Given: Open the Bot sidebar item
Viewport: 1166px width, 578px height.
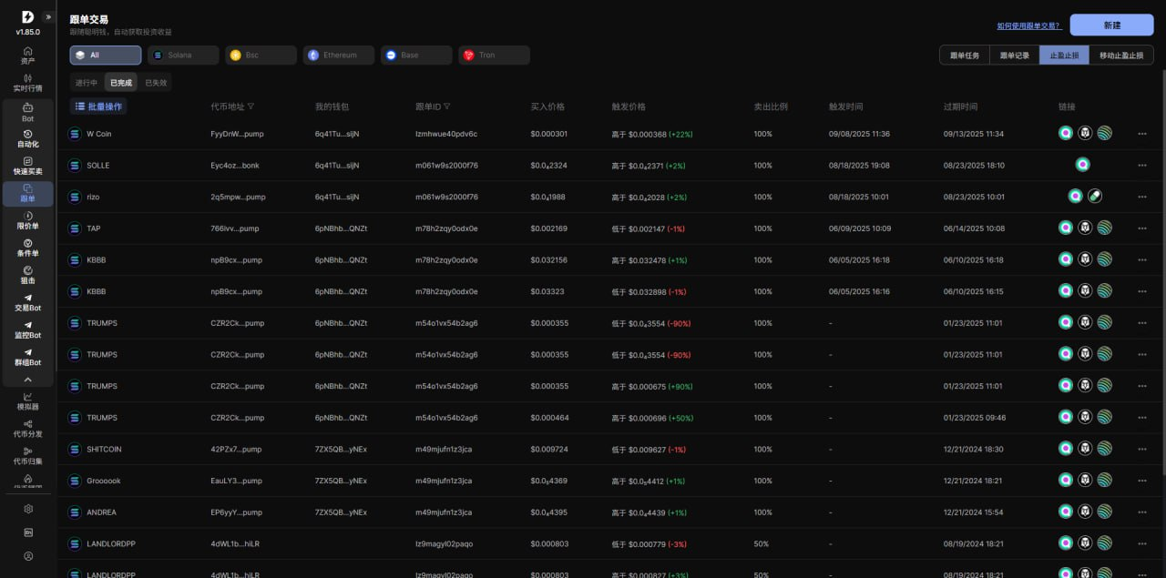Looking at the screenshot, I should tap(27, 113).
